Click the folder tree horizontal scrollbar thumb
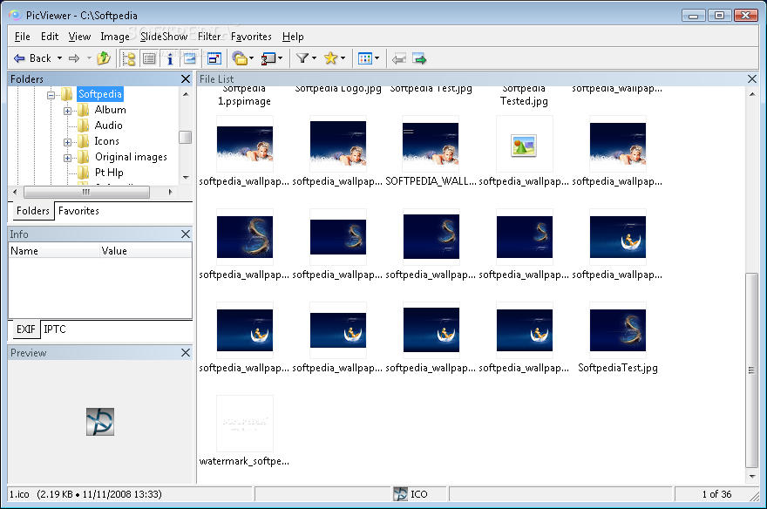 pos(86,192)
